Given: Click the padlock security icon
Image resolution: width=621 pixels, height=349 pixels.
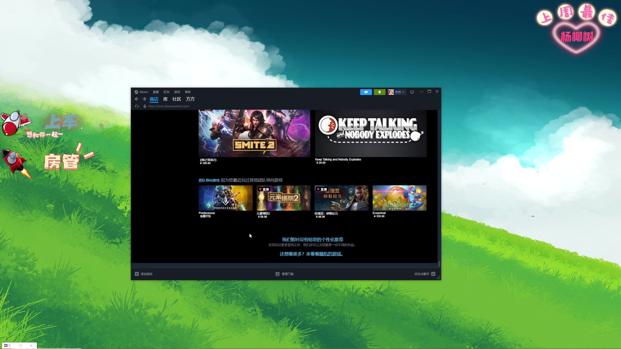Looking at the screenshot, I should click(145, 106).
